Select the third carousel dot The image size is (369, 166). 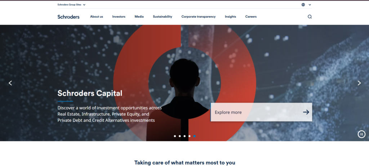184,136
